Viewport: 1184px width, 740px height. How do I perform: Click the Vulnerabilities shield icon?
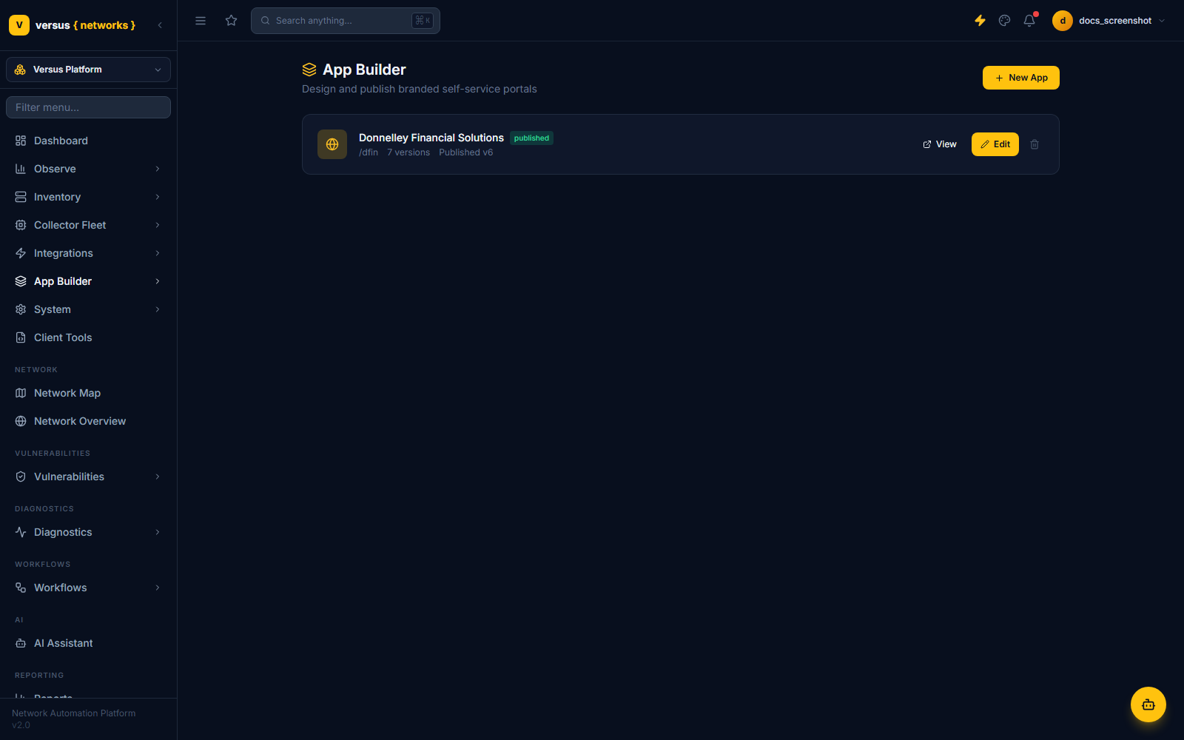(21, 477)
